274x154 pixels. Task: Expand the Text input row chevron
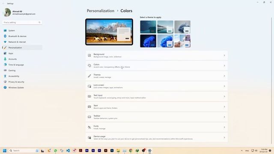[224, 96]
